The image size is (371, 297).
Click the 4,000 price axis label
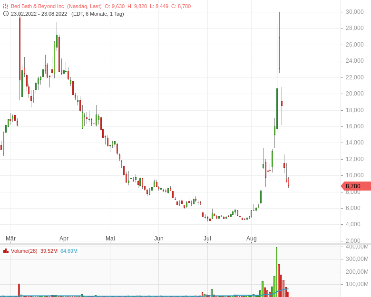tap(353, 224)
